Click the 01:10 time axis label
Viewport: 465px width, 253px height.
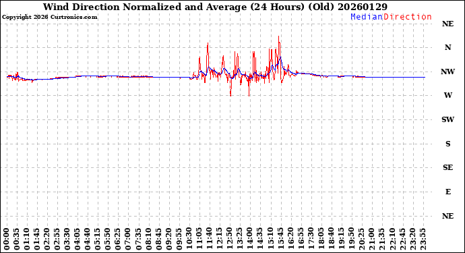click(x=27, y=240)
